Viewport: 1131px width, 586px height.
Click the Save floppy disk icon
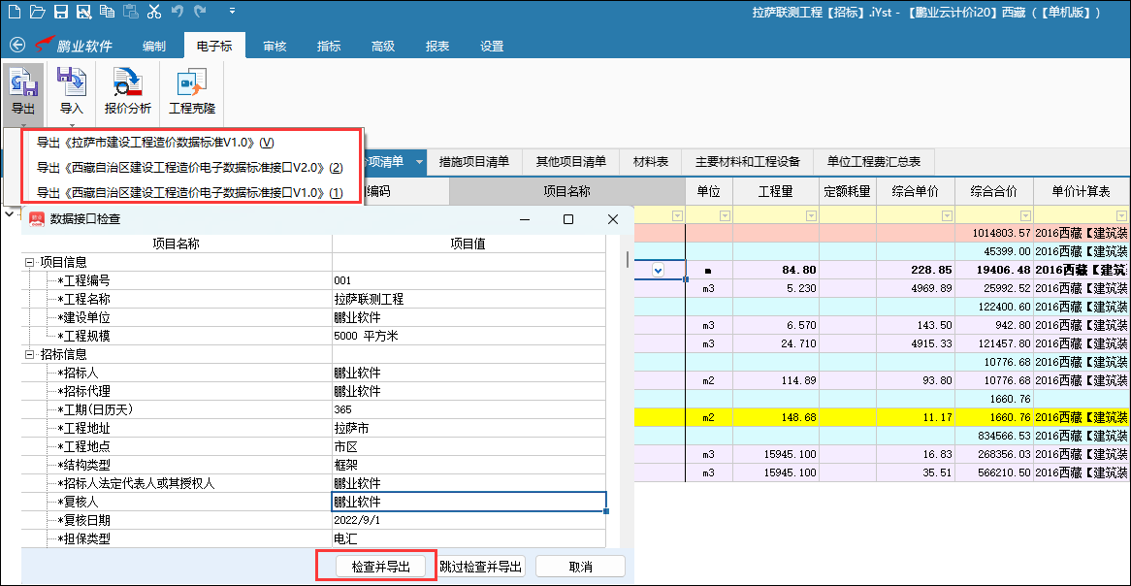pyautogui.click(x=60, y=13)
